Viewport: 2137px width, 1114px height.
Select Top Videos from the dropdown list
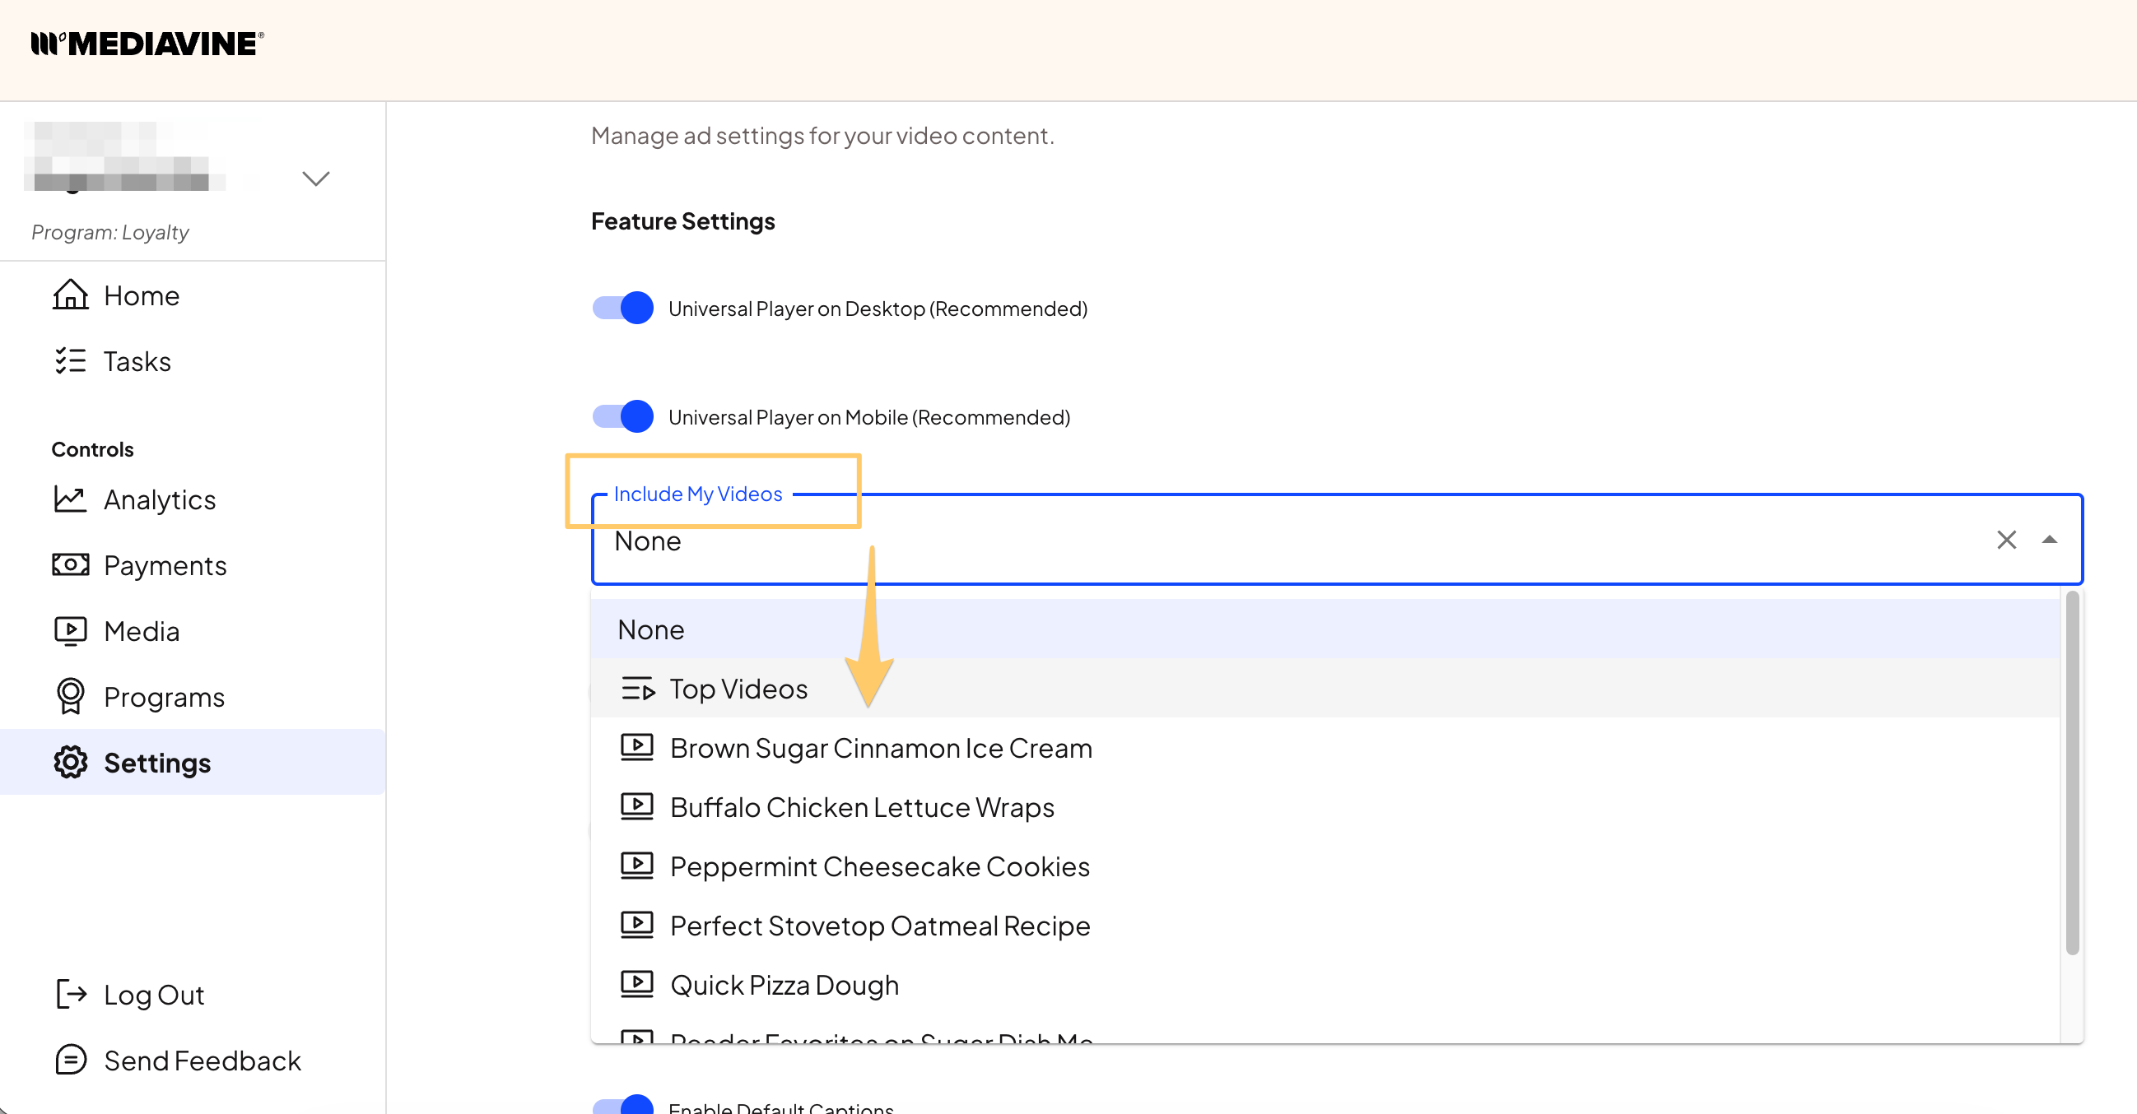[738, 689]
